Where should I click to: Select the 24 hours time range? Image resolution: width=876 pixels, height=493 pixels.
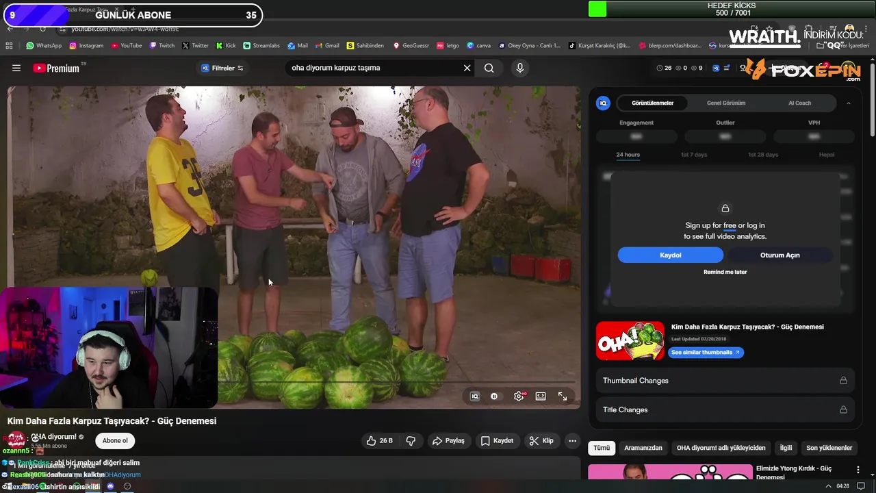(x=628, y=155)
